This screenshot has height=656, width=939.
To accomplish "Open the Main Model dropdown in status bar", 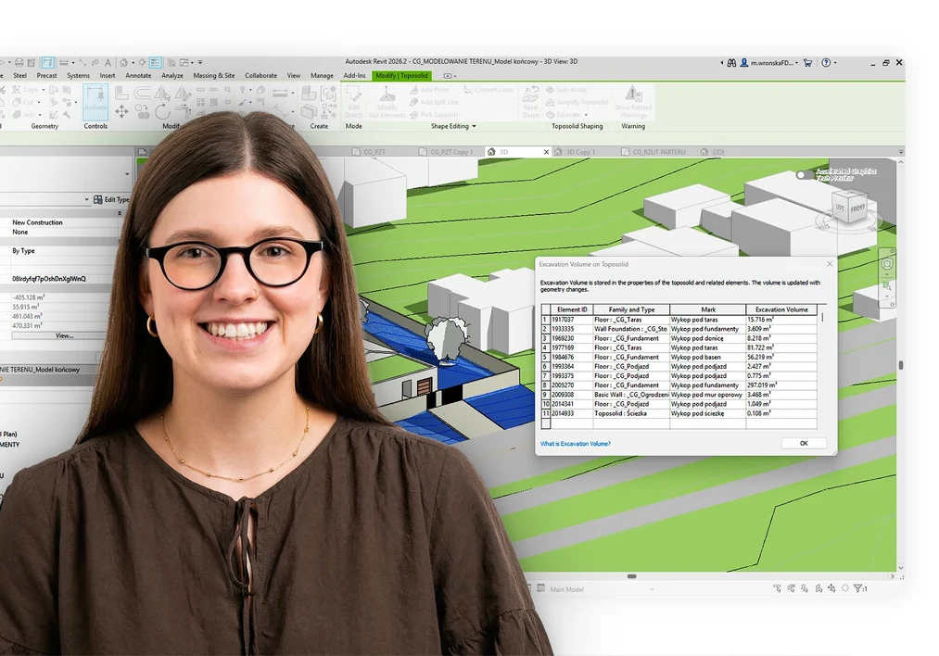I will [653, 589].
